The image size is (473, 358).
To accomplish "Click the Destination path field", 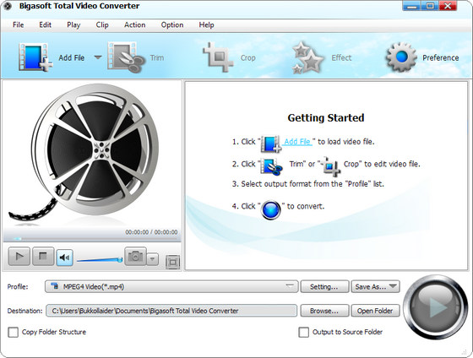I will (x=171, y=311).
